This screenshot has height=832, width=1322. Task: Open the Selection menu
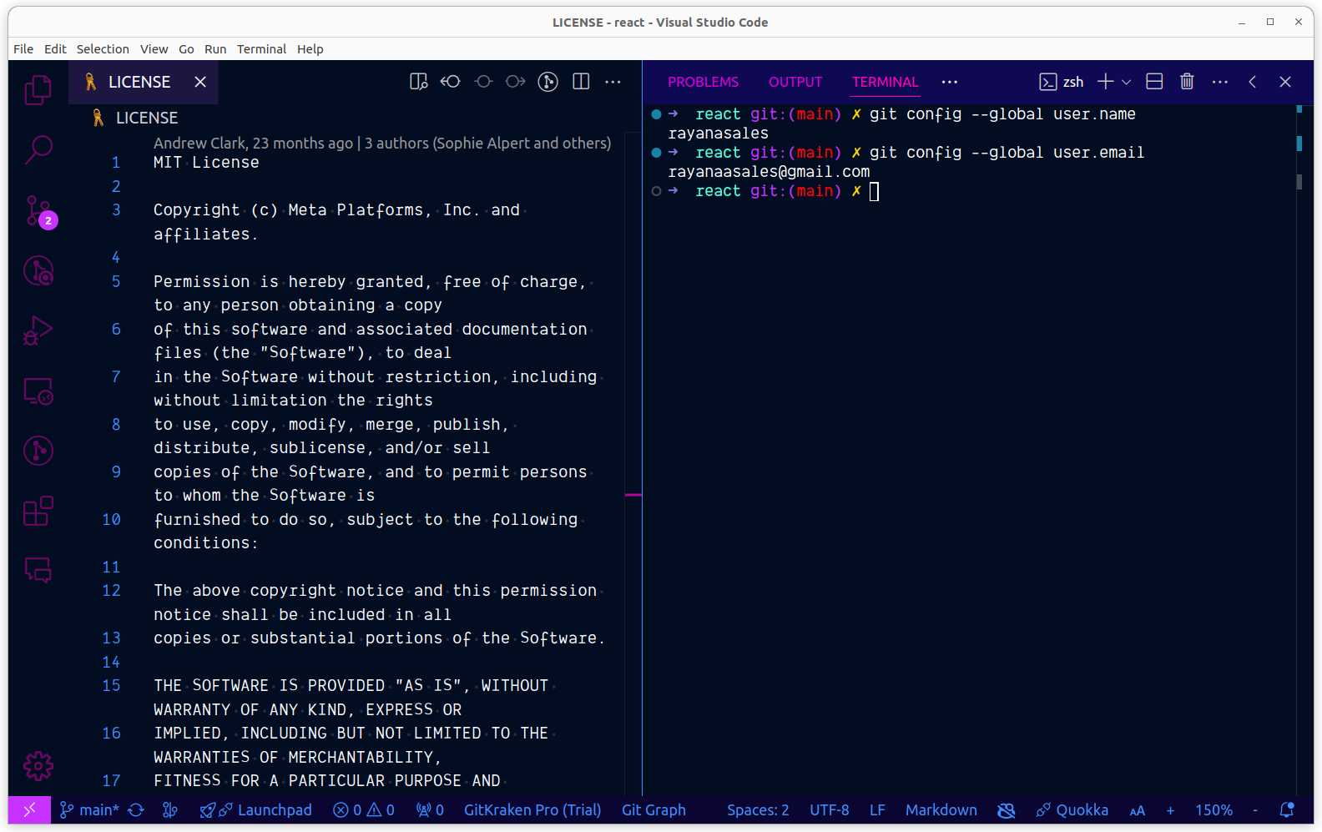coord(103,49)
